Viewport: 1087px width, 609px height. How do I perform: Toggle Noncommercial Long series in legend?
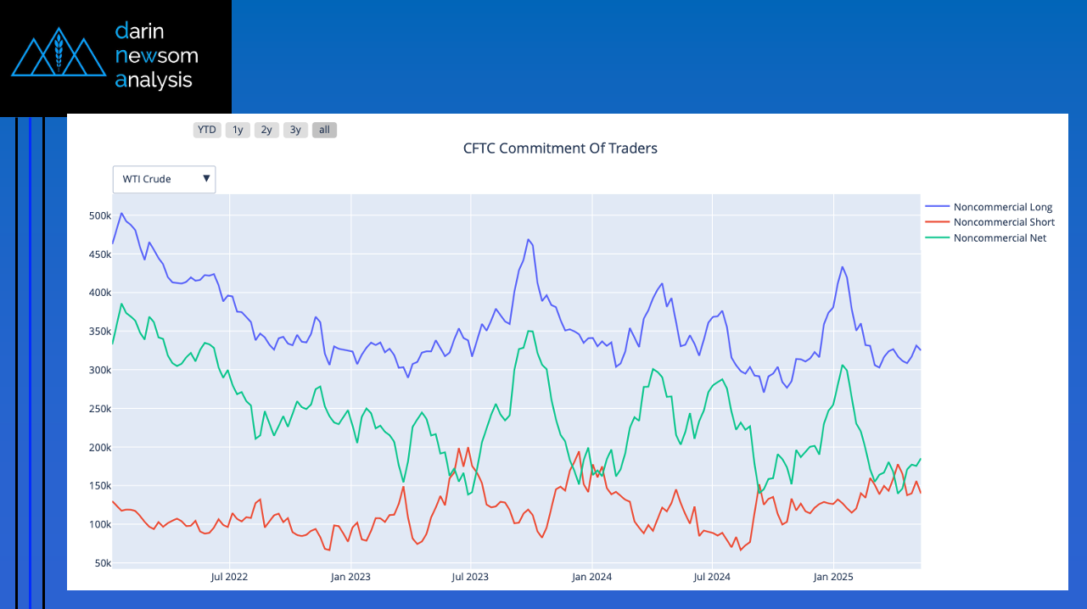[x=1002, y=207]
